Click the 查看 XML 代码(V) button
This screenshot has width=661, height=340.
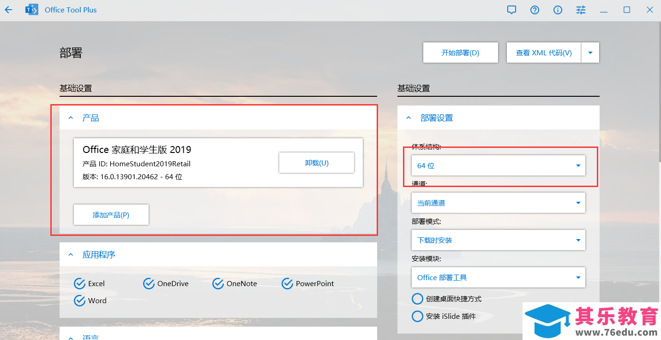(x=544, y=53)
